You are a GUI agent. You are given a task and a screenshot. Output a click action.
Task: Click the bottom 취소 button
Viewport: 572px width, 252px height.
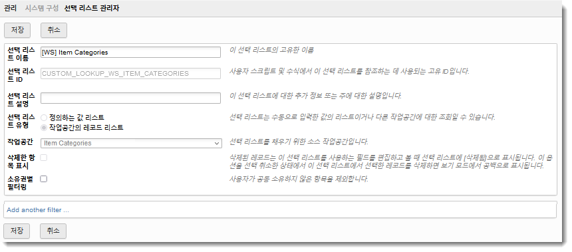53,231
